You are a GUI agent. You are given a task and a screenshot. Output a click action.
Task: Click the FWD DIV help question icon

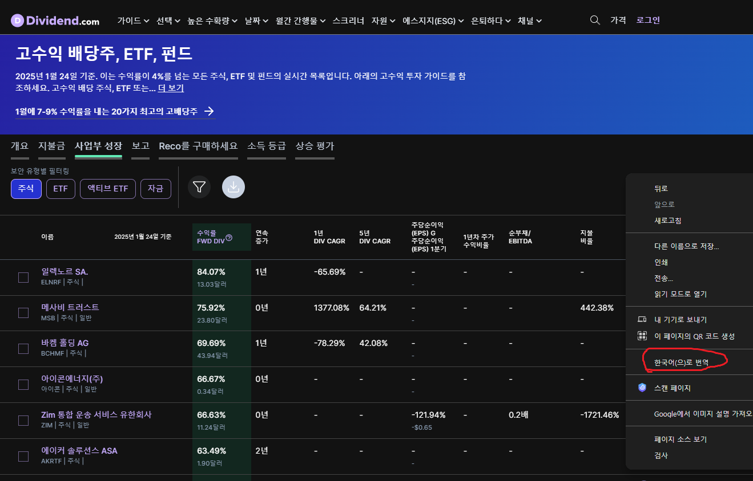tap(229, 238)
